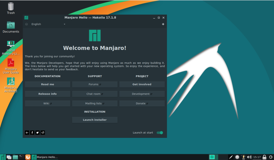Click the gear-shaped tray icon
Screen dimensions: 274x160
(x=237, y=157)
